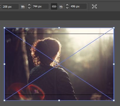Select the bottom-right frame handle
Screen dimensions: 120x106
tap(114, 100)
